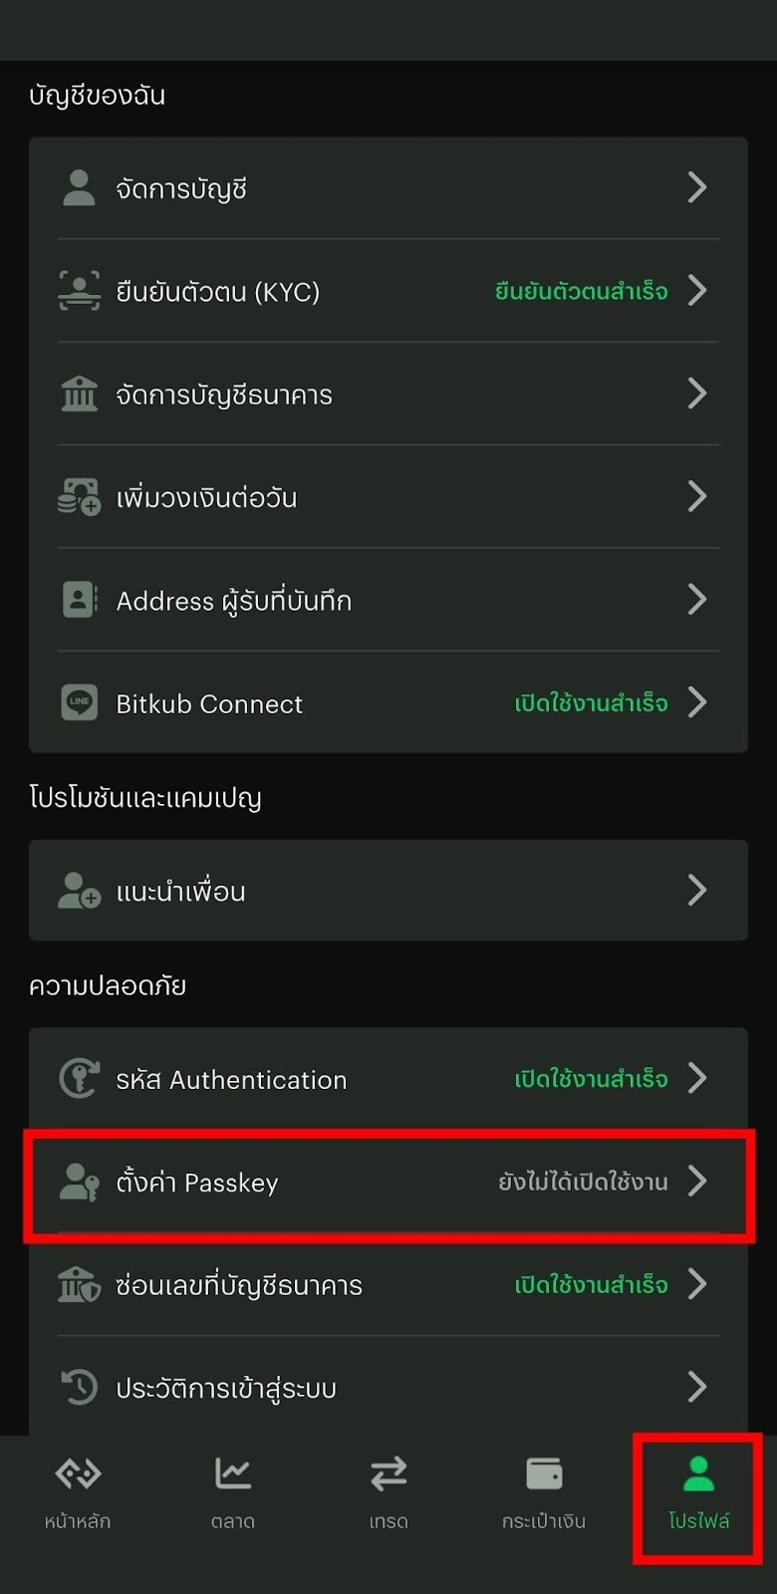Tap the รหัส Authentication icon
Viewport: 777px width, 1594px height.
(x=80, y=1079)
